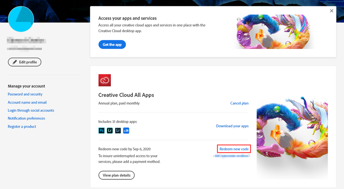Select the Lr icon right after Photoshop
The image size is (344, 189).
pos(110,131)
